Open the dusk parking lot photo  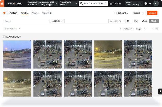[17, 55]
